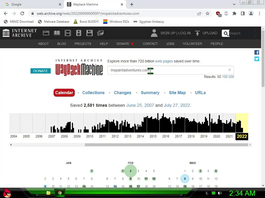Click the browser forward arrow

(14, 13)
